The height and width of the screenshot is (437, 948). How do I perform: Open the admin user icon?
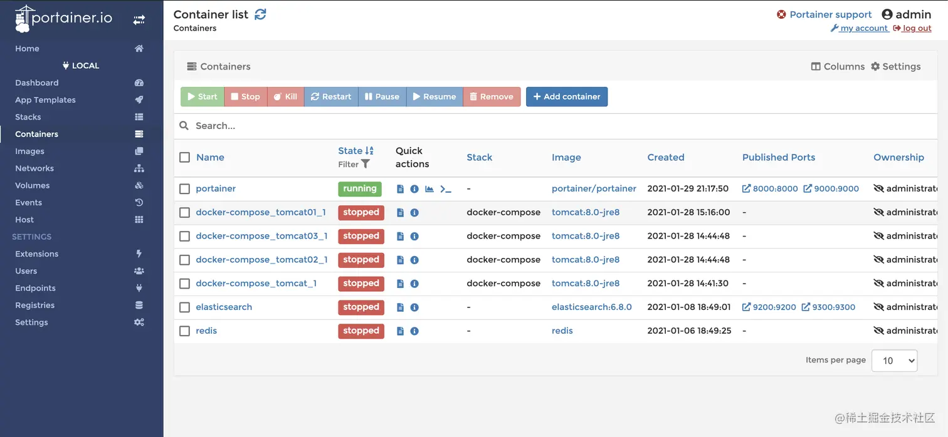click(x=887, y=14)
